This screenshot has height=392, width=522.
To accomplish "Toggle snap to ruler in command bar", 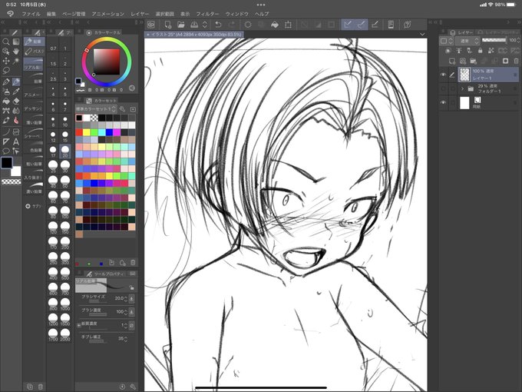I will [348, 25].
